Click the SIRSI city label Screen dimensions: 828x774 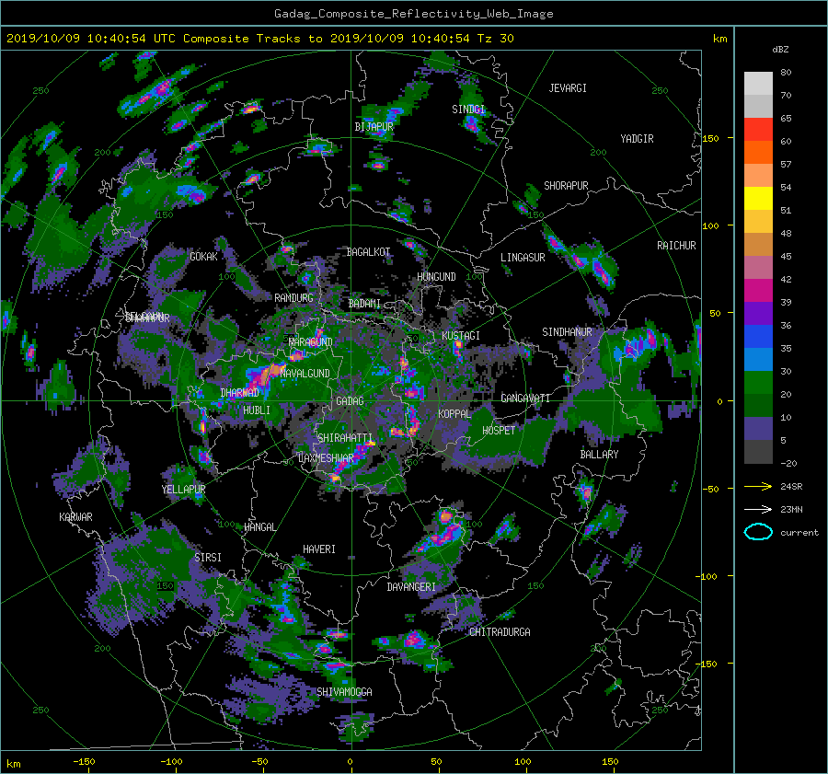tap(208, 558)
